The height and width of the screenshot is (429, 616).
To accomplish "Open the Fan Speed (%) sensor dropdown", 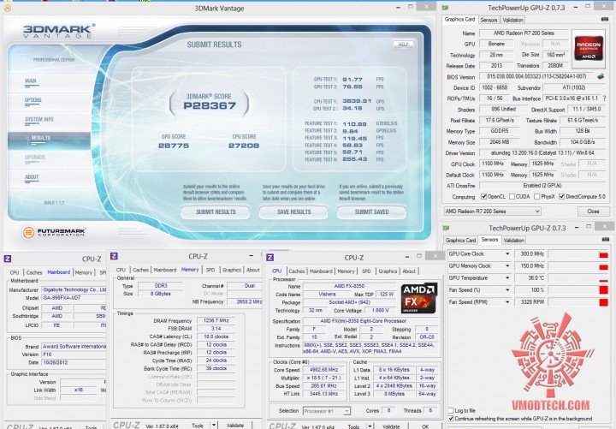I will tap(507, 290).
